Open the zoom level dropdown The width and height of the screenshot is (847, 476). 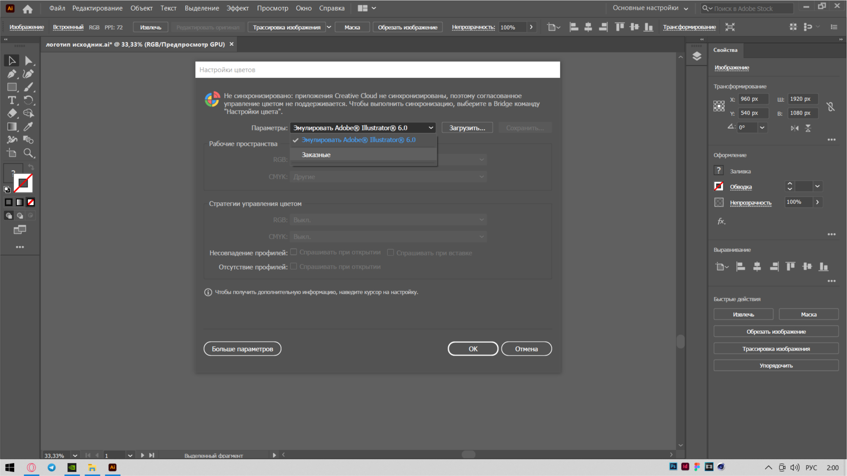(x=75, y=455)
